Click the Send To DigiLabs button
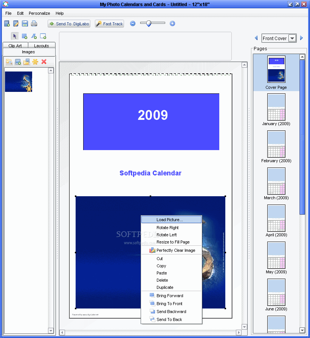310x338 pixels. coord(69,24)
